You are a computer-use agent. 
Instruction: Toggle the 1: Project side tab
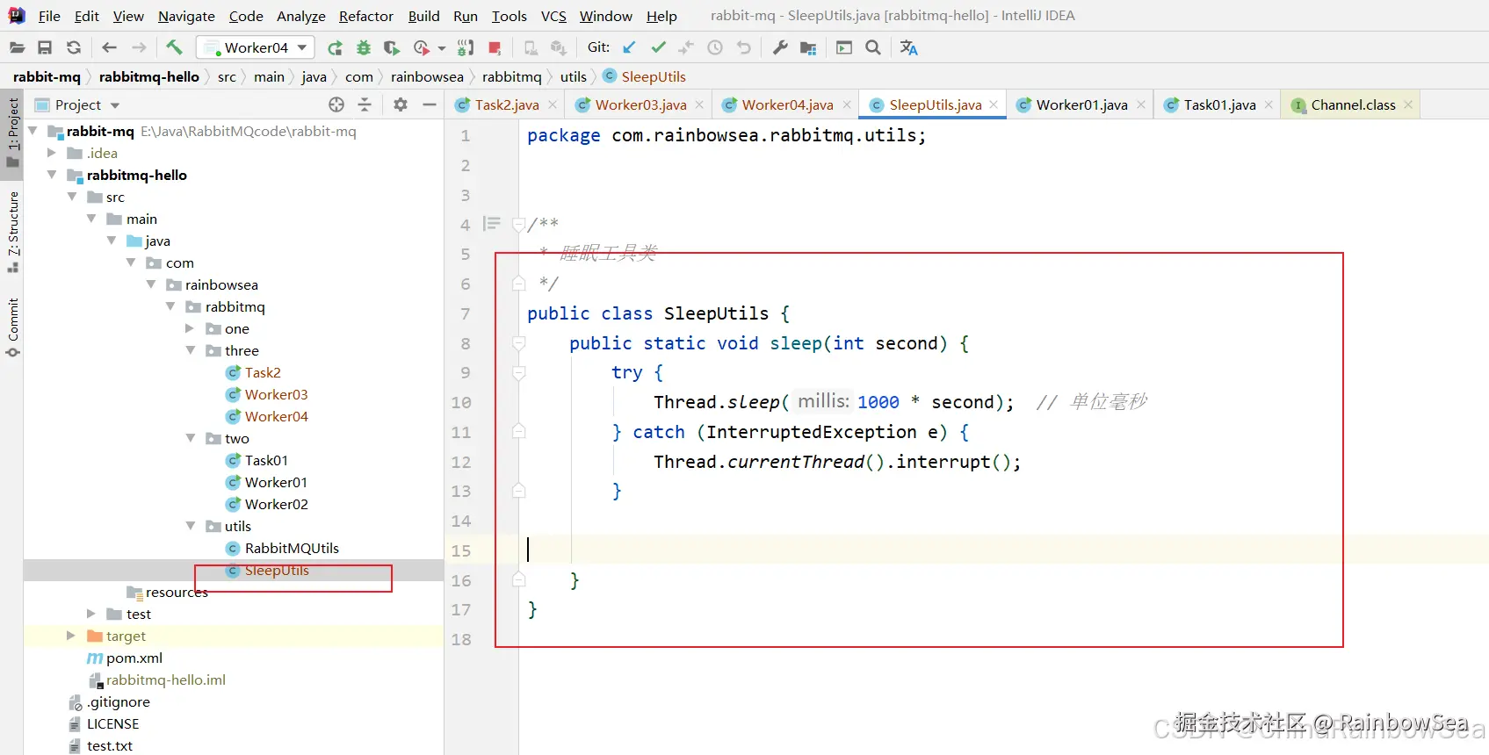coord(12,133)
